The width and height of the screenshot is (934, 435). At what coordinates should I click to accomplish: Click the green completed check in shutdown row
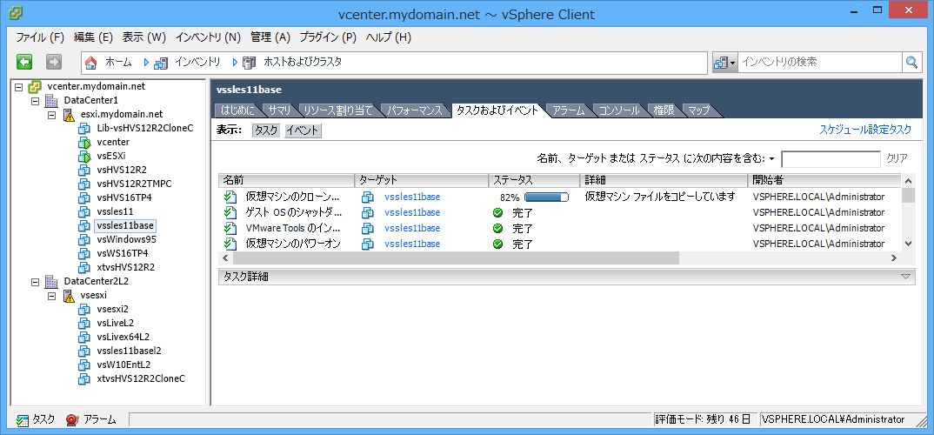(x=498, y=213)
